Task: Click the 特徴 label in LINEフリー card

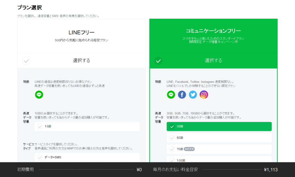Action: pos(26,82)
